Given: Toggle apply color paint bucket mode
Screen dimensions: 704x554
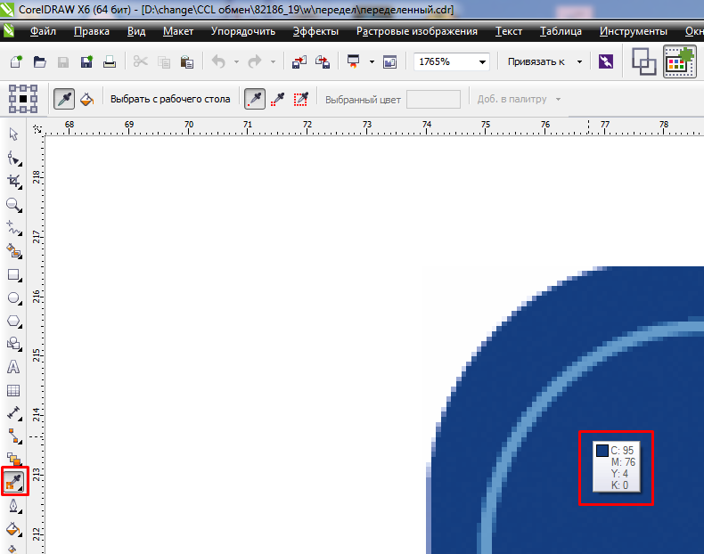Looking at the screenshot, I should coord(87,99).
